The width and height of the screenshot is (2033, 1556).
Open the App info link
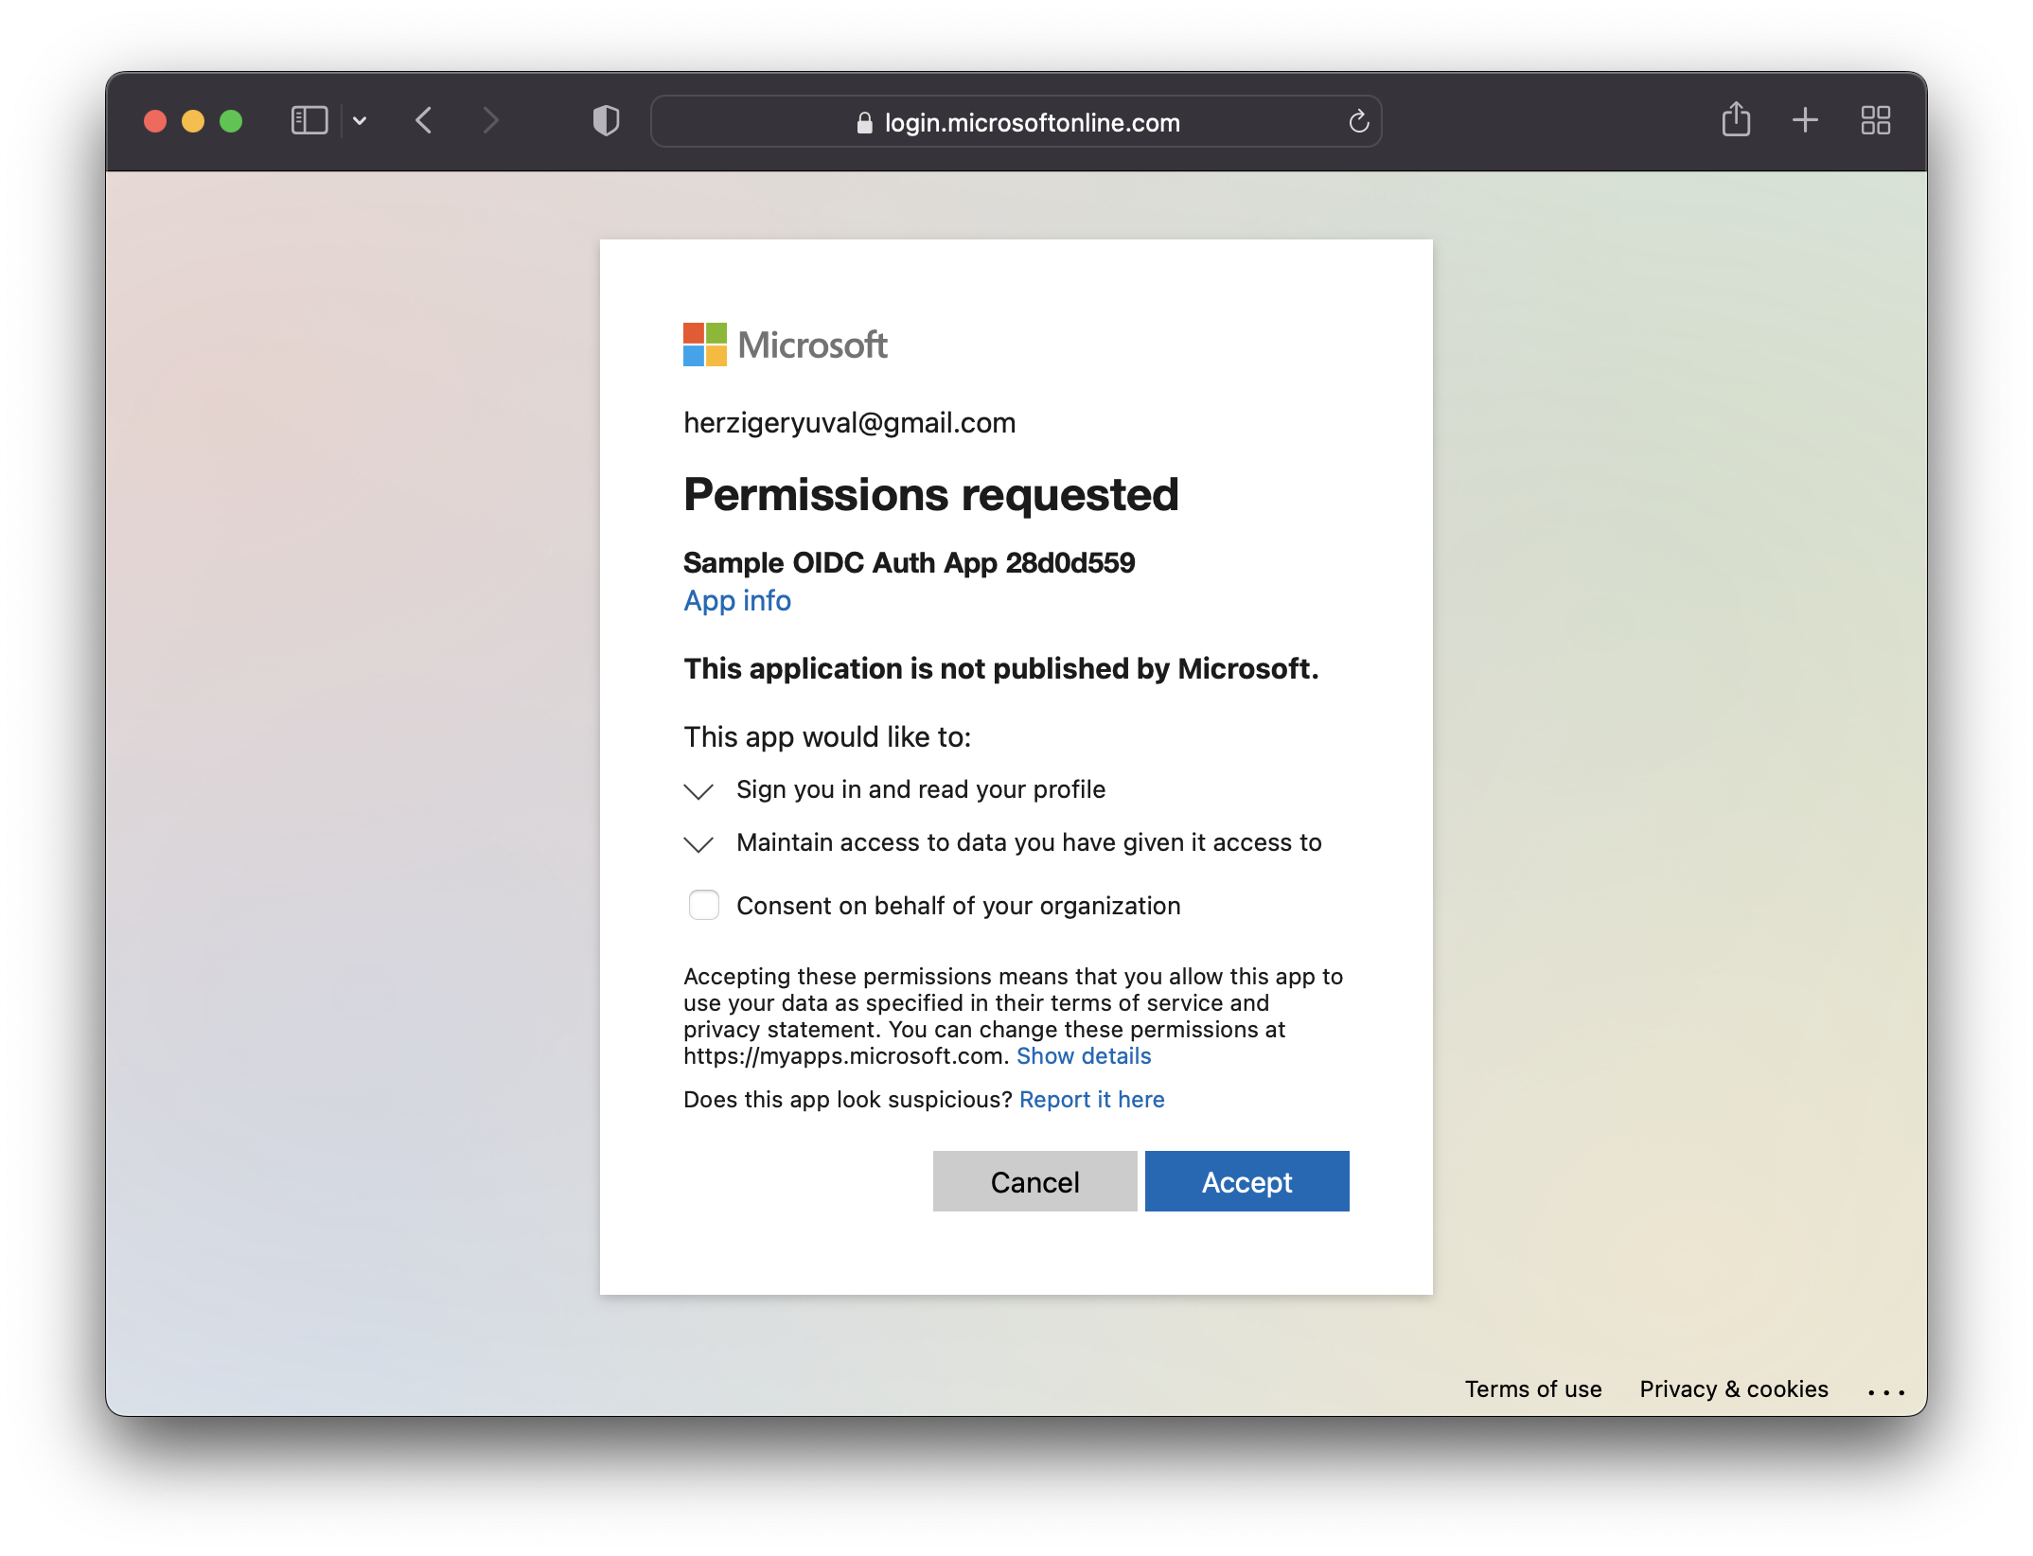click(737, 601)
